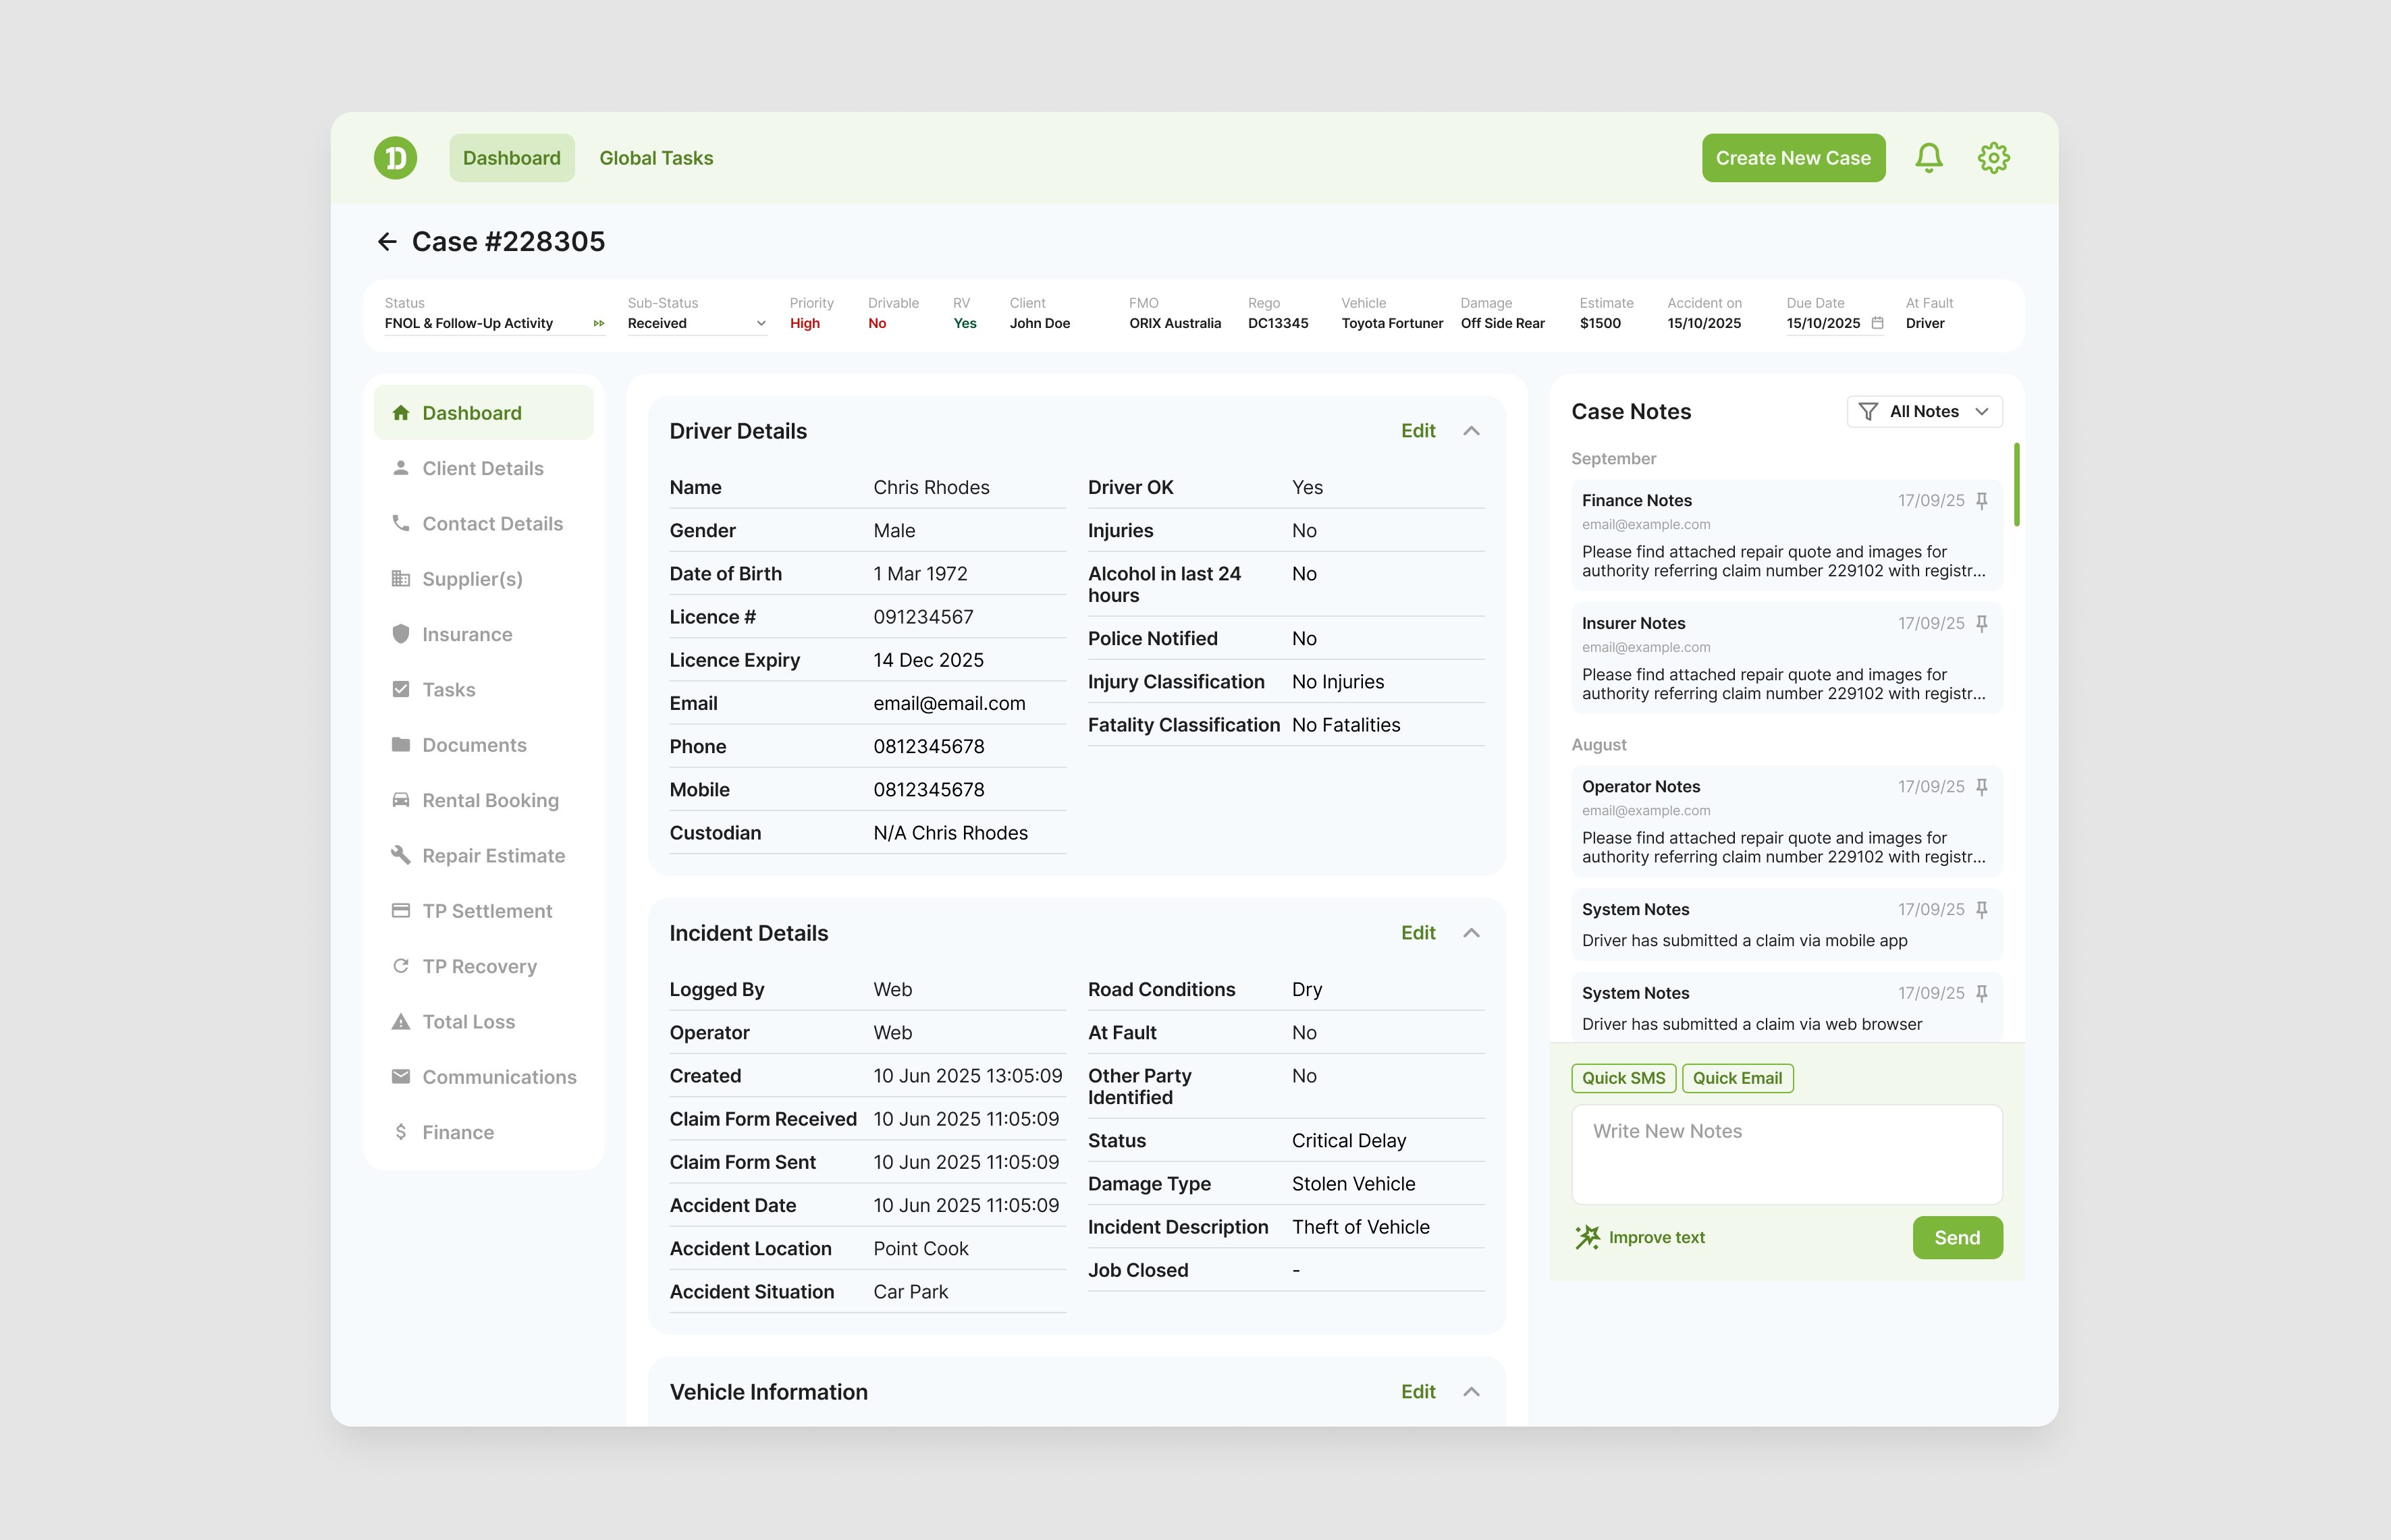Click the Send button for notes
Screen dimensions: 2391x1540
1957,1238
